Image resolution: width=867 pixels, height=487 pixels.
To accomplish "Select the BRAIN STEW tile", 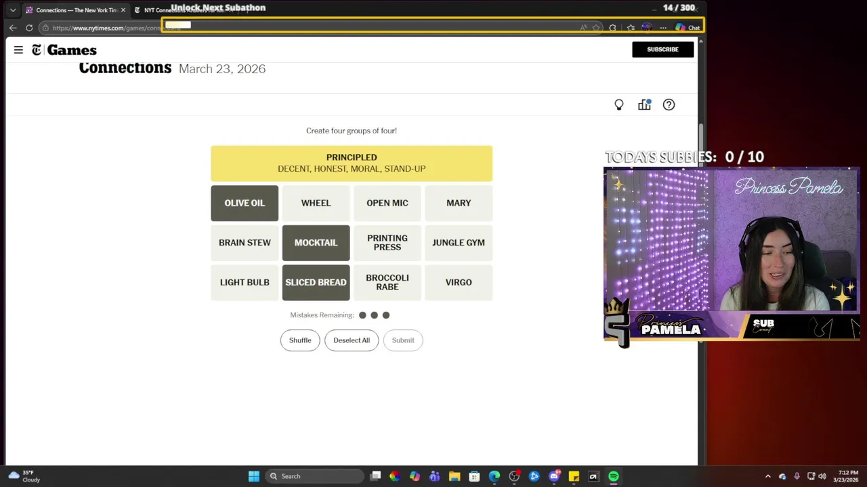I will coord(245,243).
